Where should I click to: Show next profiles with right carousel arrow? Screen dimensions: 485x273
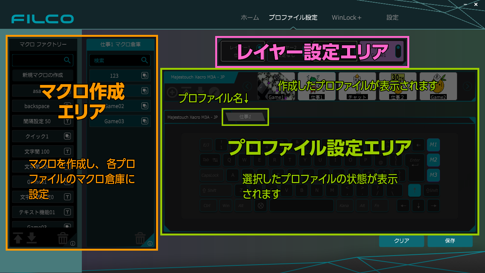coord(467,86)
